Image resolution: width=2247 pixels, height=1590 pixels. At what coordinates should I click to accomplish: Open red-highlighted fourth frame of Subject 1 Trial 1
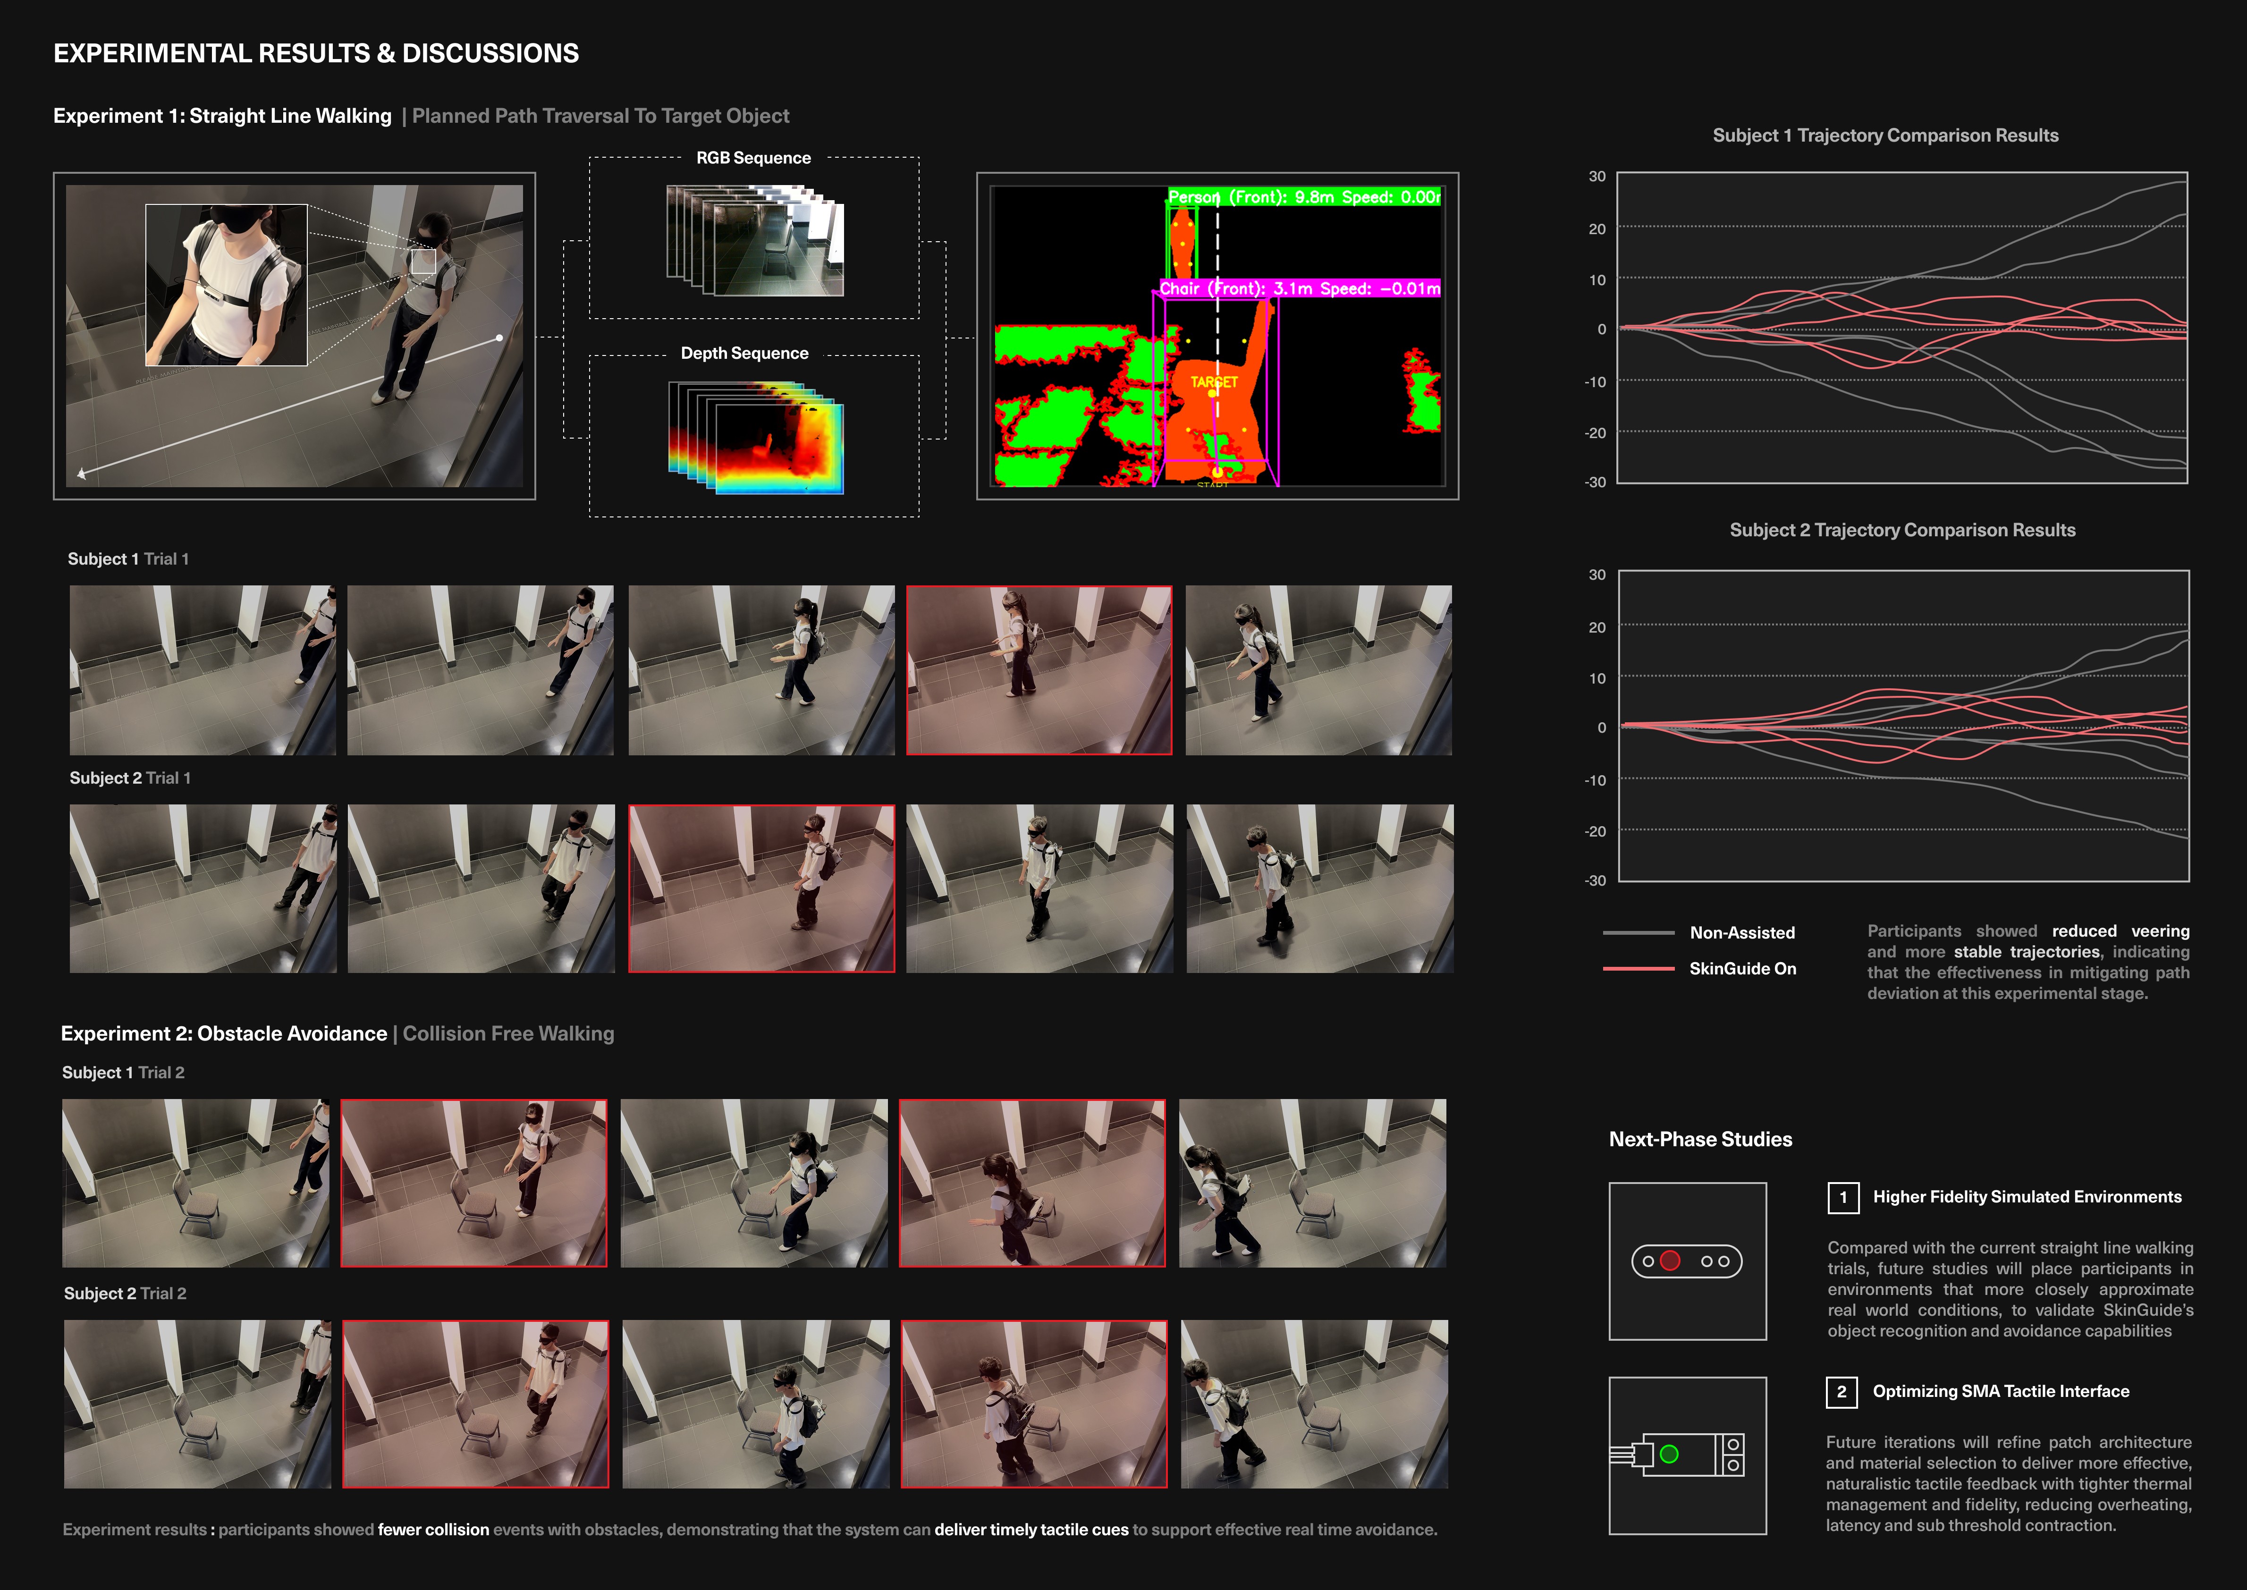1039,671
